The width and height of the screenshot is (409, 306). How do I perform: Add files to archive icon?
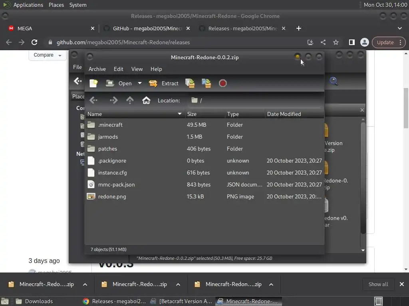pos(190,83)
